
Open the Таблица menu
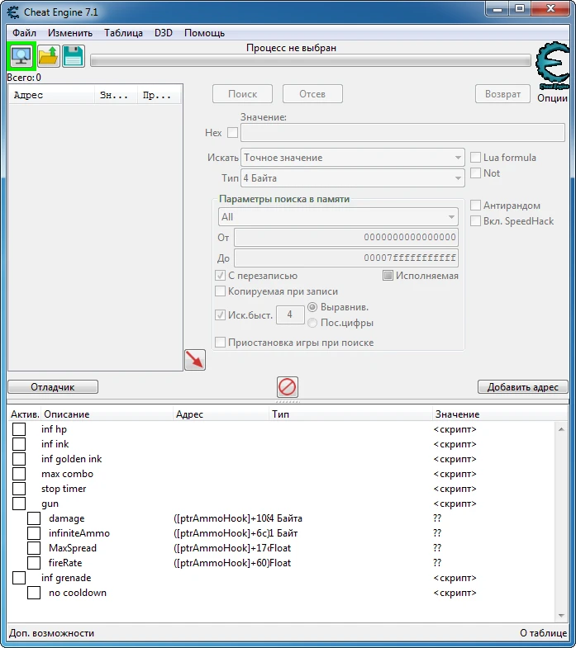point(123,33)
